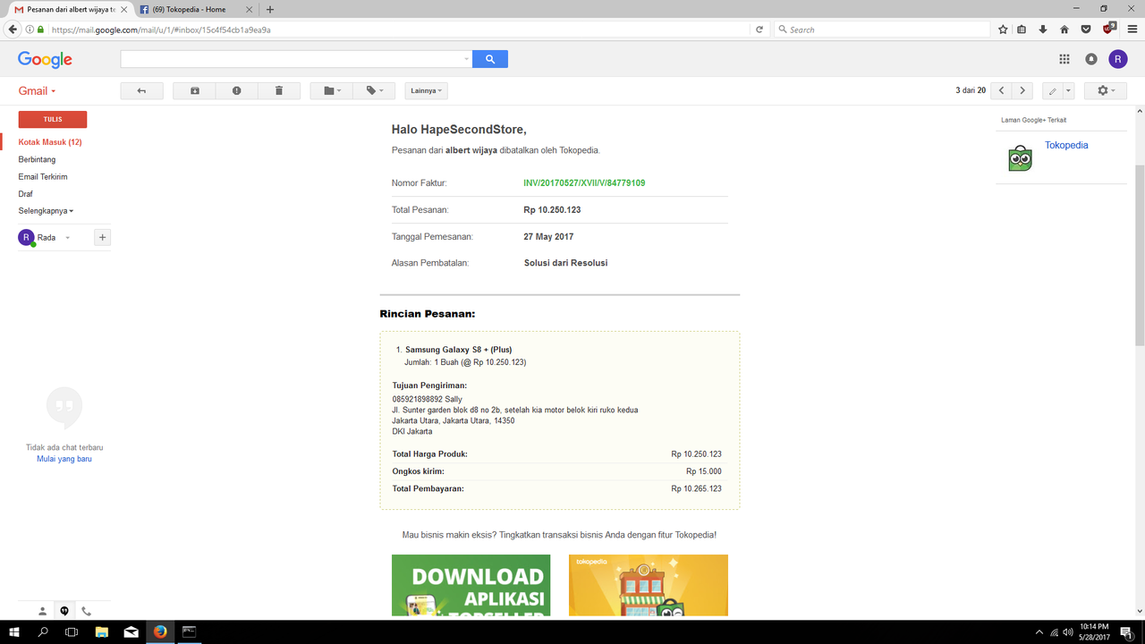Screen dimensions: 1145x644
Task: Open Google notifications bell
Action: (1091, 59)
